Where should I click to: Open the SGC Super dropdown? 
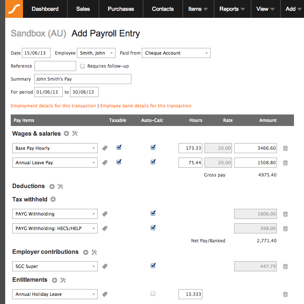tap(55, 266)
